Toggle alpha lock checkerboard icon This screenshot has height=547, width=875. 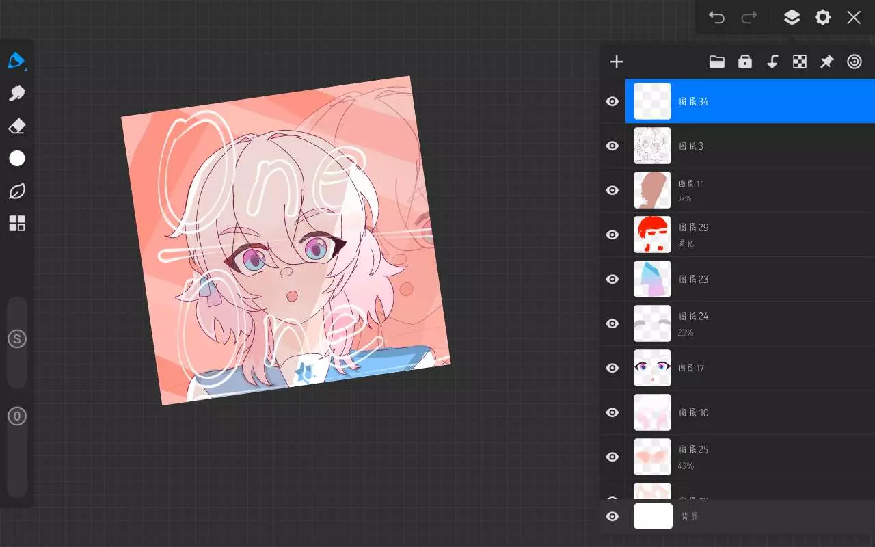(800, 62)
